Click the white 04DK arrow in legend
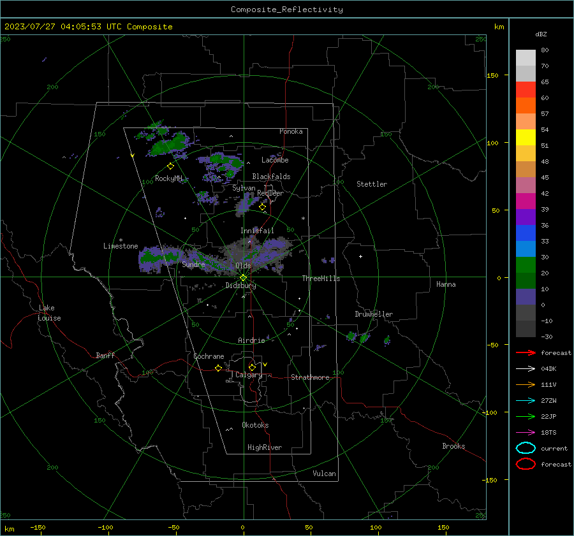 tap(526, 368)
